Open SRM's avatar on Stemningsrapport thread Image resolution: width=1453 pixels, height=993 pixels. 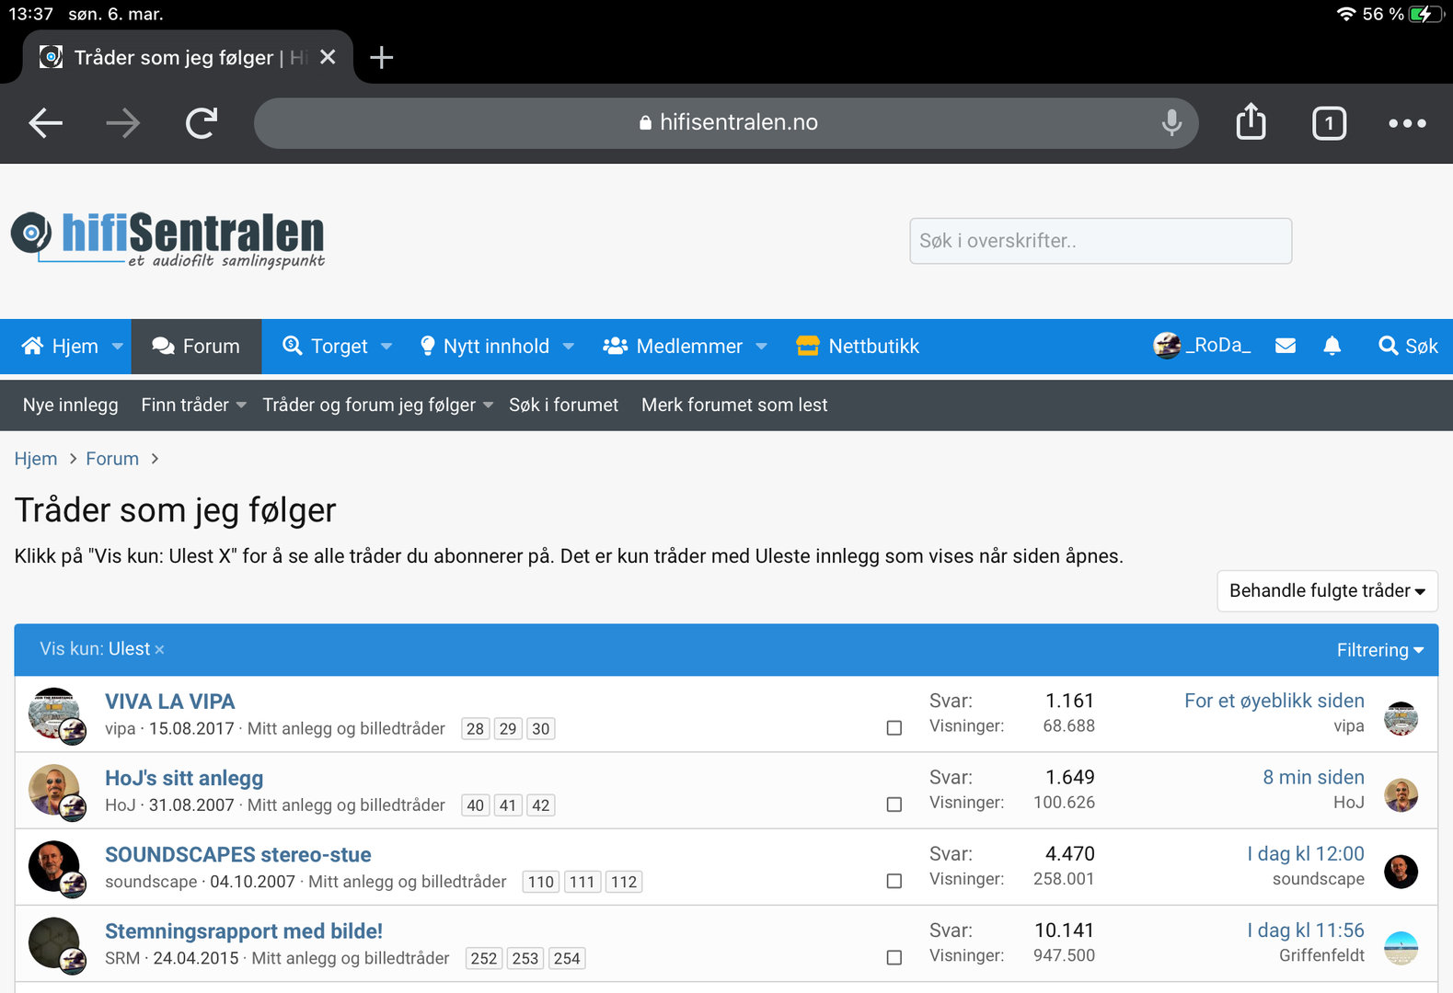click(54, 942)
